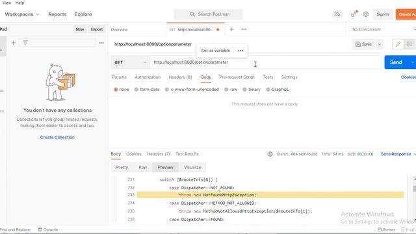Click the filter icon in the sidebar
The image size is (416, 234).
(x=25, y=43)
